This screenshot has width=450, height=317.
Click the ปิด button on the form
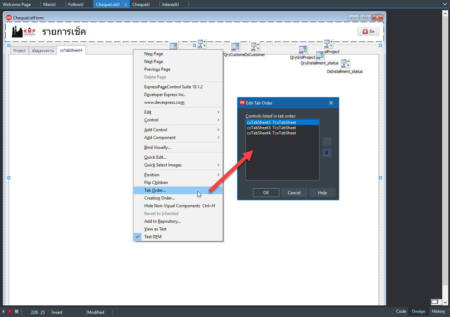pyautogui.click(x=368, y=31)
